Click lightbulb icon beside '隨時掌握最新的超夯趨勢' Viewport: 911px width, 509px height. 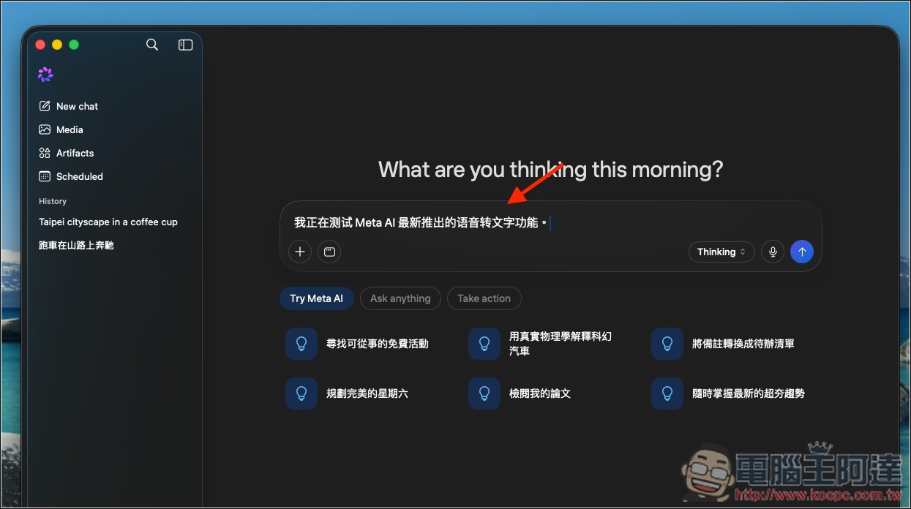(x=667, y=393)
